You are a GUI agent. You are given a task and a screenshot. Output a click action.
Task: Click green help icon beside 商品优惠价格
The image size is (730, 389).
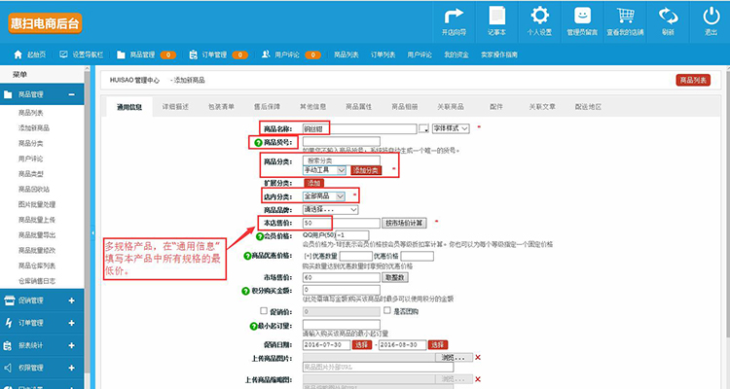tap(247, 256)
